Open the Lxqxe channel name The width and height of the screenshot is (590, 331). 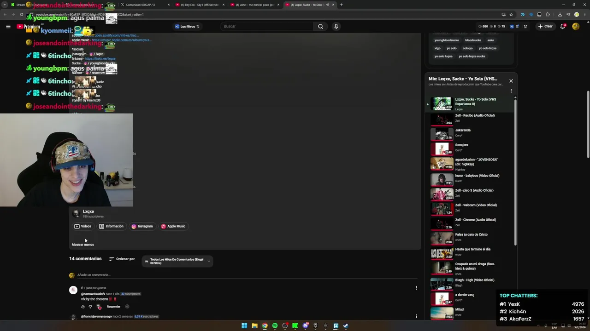[x=88, y=211]
